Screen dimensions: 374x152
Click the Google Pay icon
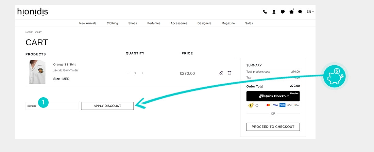297,105
